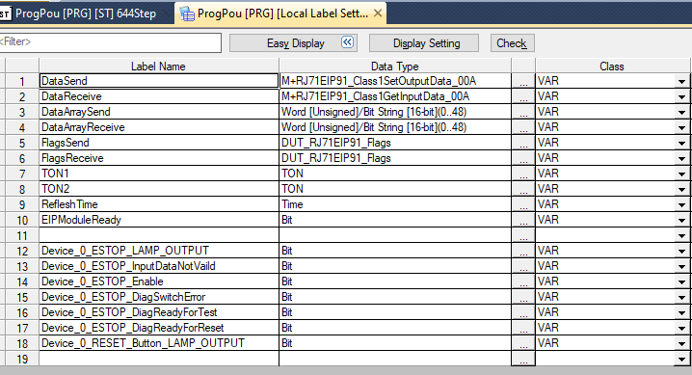Focus the Filter input field

110,42
